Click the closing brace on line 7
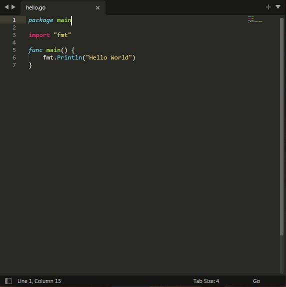 [x=30, y=65]
